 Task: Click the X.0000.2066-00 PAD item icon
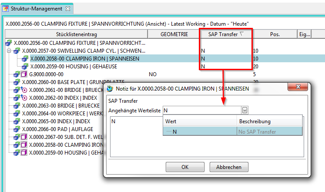[17, 129]
